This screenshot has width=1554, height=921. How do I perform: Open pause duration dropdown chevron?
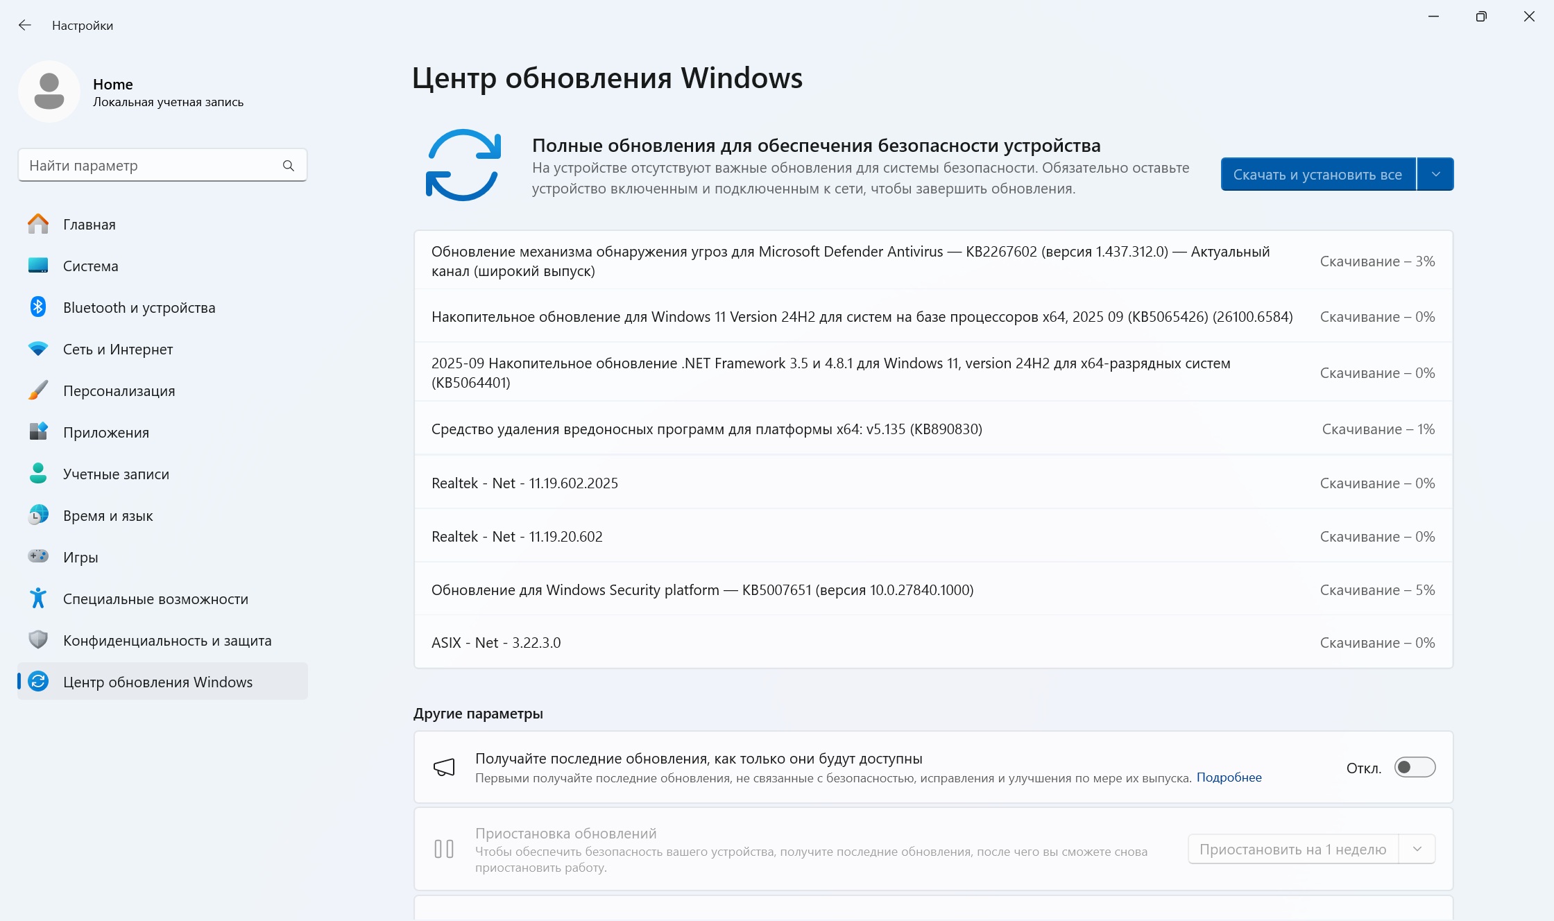(1417, 849)
